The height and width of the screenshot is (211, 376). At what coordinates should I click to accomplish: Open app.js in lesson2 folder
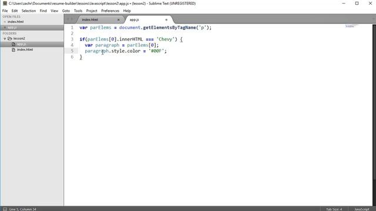pyautogui.click(x=22, y=44)
